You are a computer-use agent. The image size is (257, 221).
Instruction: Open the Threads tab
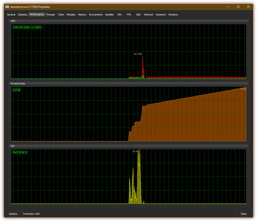[x=50, y=14]
